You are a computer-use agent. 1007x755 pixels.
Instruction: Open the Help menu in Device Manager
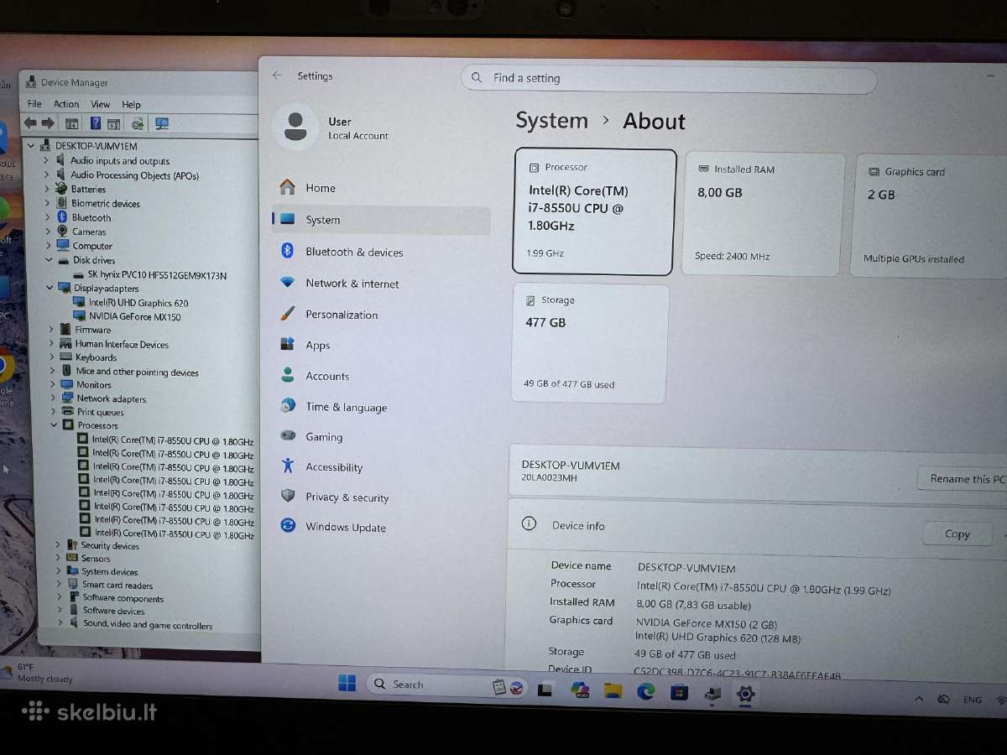(131, 105)
